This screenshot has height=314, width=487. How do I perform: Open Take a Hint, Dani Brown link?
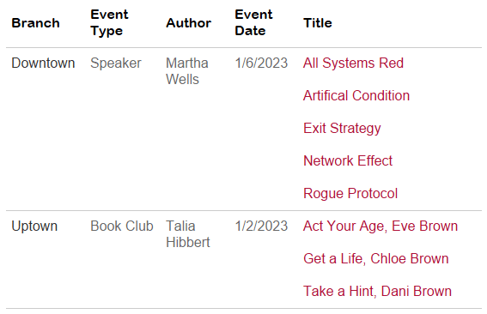377,291
